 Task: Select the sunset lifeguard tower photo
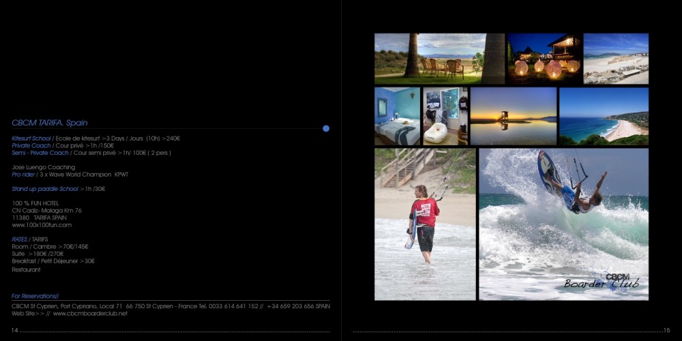(x=513, y=116)
